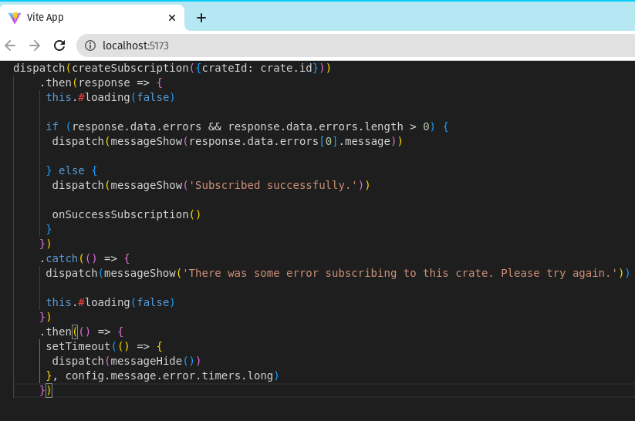
Task: Click 'response.data.errors.length' expression
Action: pos(316,126)
